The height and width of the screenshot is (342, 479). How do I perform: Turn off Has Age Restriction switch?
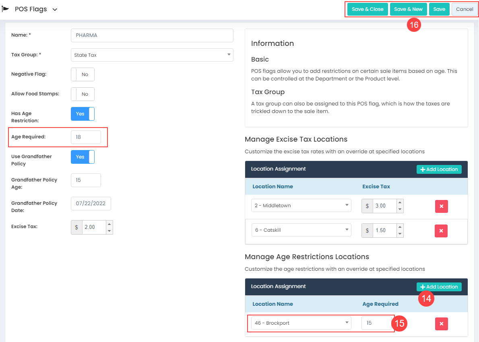point(83,114)
